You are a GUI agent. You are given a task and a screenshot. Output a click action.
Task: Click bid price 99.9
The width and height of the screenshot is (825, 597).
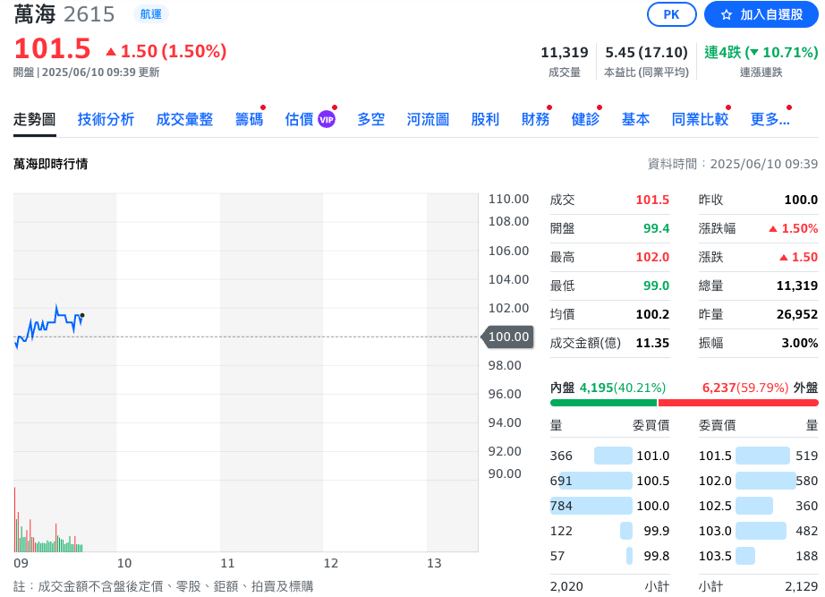[657, 531]
